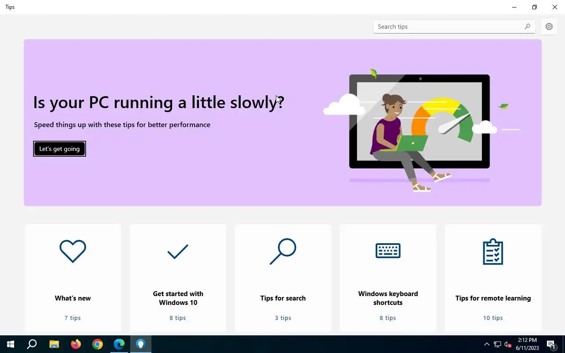The image size is (565, 353).
Task: Click the search magnifier in Search tips box
Action: [x=527, y=26]
